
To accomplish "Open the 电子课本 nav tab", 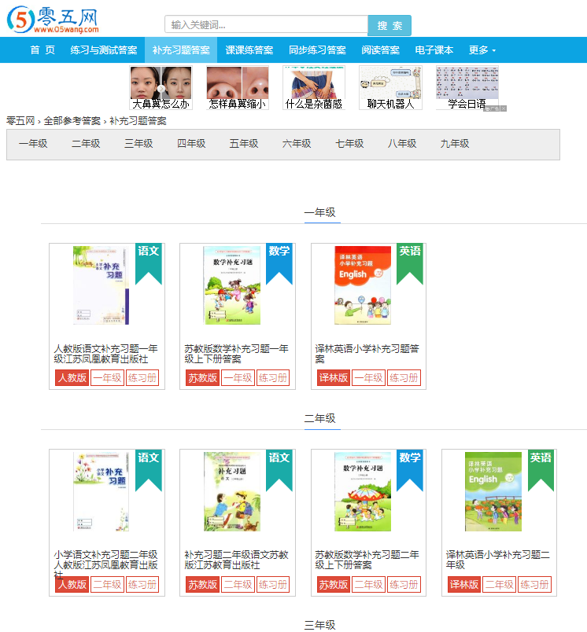I will (x=434, y=50).
